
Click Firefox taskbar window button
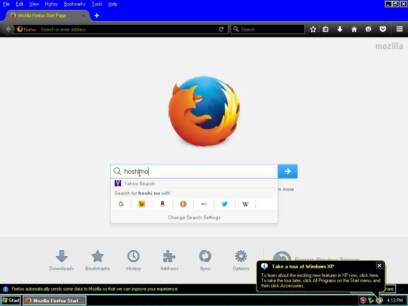click(x=54, y=300)
